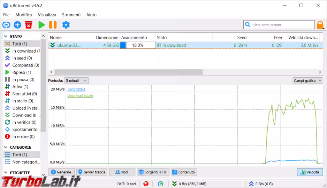Click the ubuntu torrent 18,0% progress bar
The height and width of the screenshot is (188, 327).
tap(137, 45)
